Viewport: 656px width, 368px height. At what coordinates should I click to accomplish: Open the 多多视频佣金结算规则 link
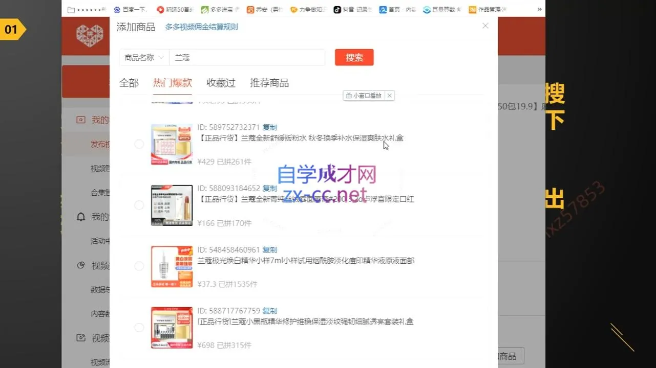coord(201,27)
